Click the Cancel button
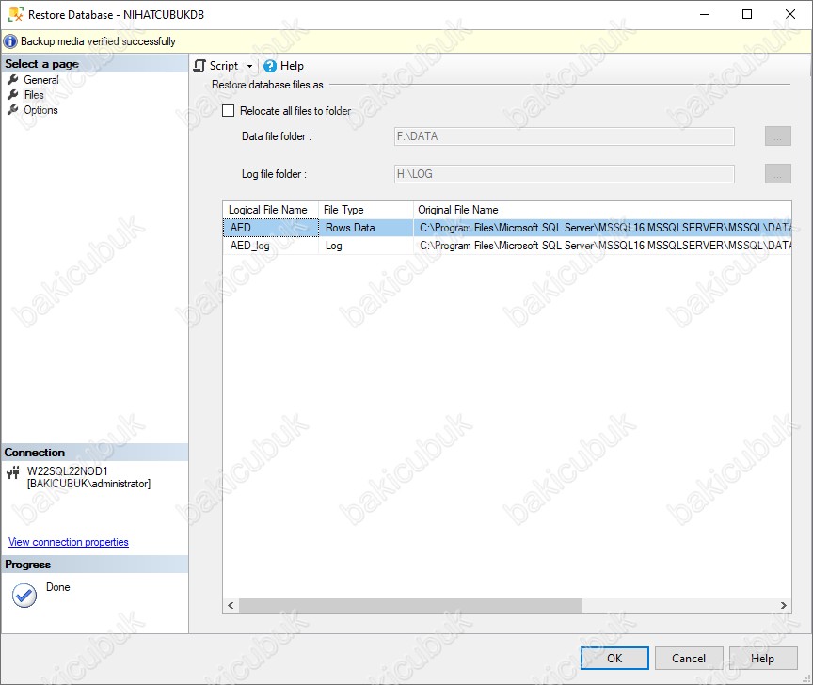Screen dimensions: 813x685 (689, 658)
